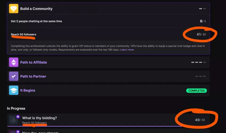
Task: Click the Path to Affiliate progress dashes
Action: pos(198,62)
